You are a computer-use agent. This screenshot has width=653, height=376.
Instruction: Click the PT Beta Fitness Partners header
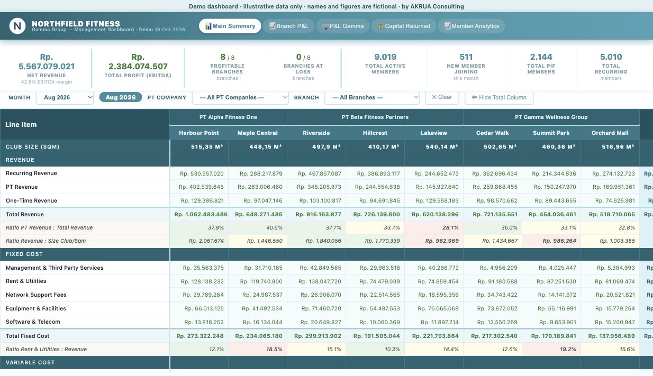375,117
